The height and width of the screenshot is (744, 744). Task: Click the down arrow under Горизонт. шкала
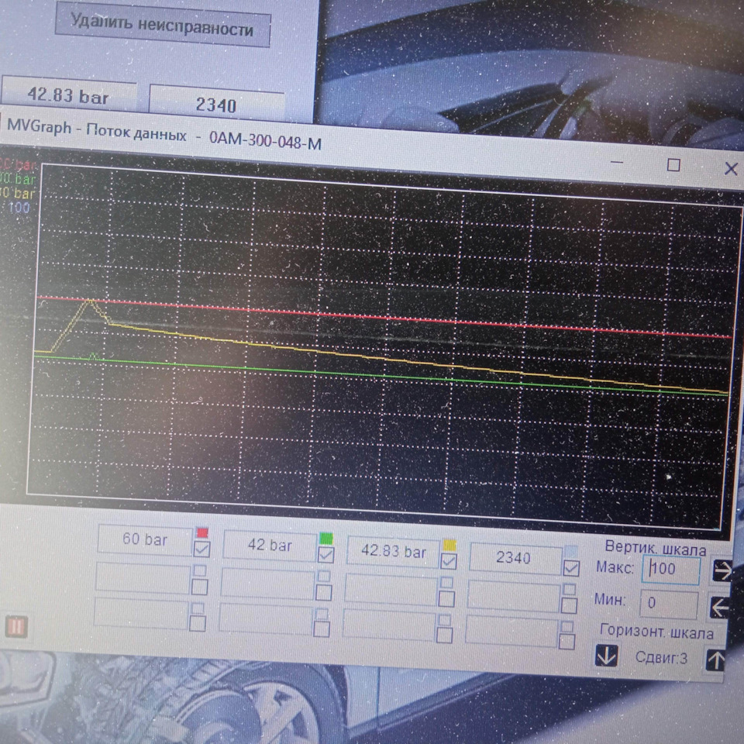click(x=606, y=656)
